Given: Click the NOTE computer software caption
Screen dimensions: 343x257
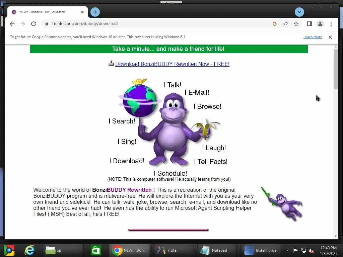Looking at the screenshot, I should (169, 179).
